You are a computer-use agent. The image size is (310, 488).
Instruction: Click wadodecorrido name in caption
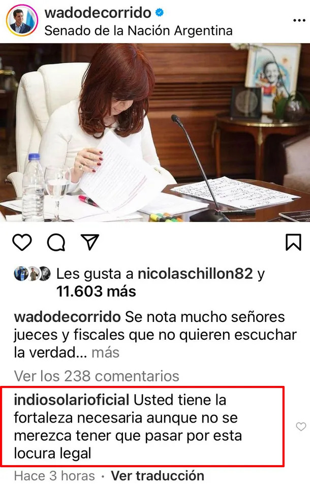tap(67, 317)
